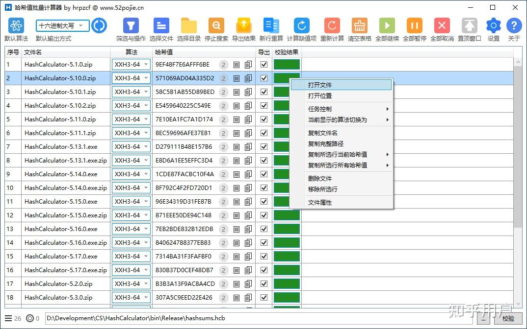Uncheck the 导出 checkbox for HashCalculator-5.1.0.zip
Image resolution: width=527 pixels, height=329 pixels.
[264, 64]
